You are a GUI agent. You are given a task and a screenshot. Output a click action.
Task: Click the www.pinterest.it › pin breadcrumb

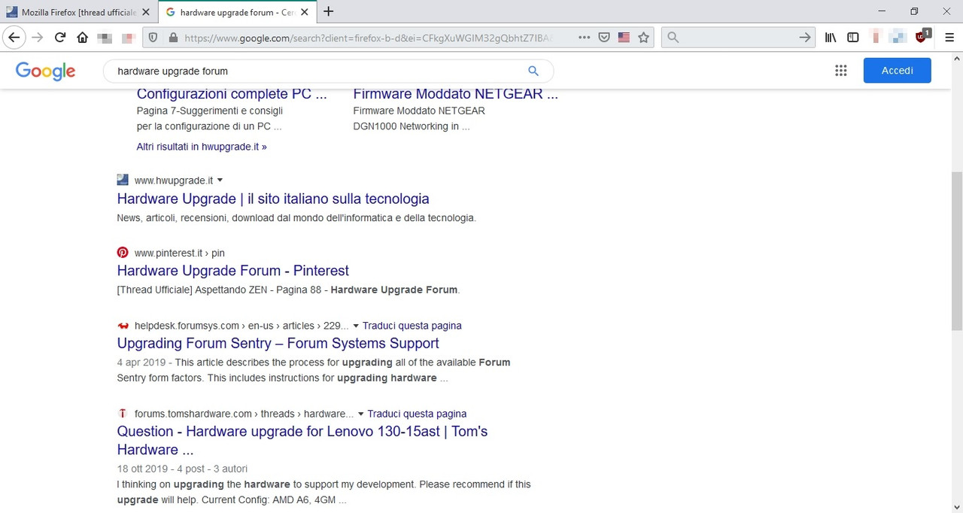(179, 253)
